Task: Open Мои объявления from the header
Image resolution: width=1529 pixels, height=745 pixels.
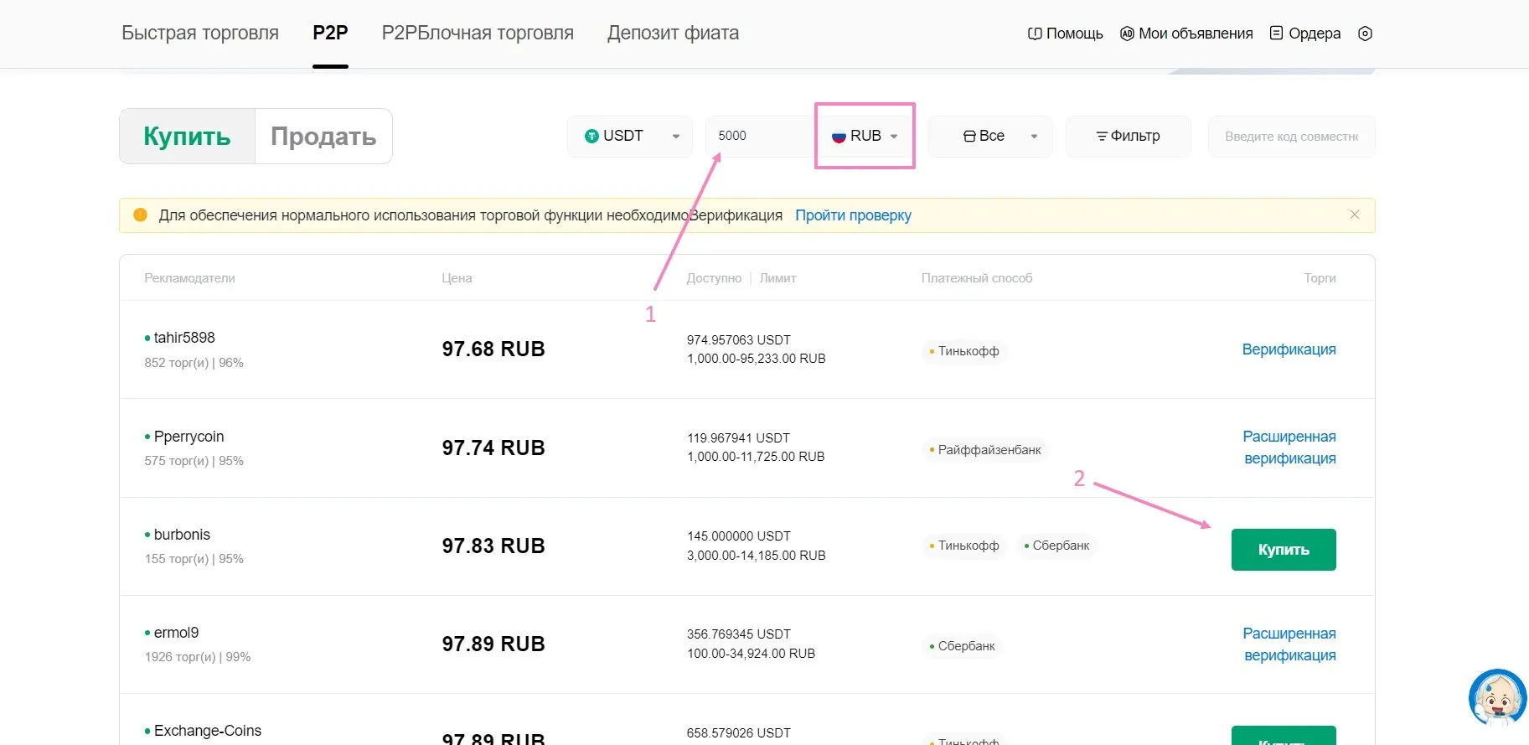Action: [1186, 34]
